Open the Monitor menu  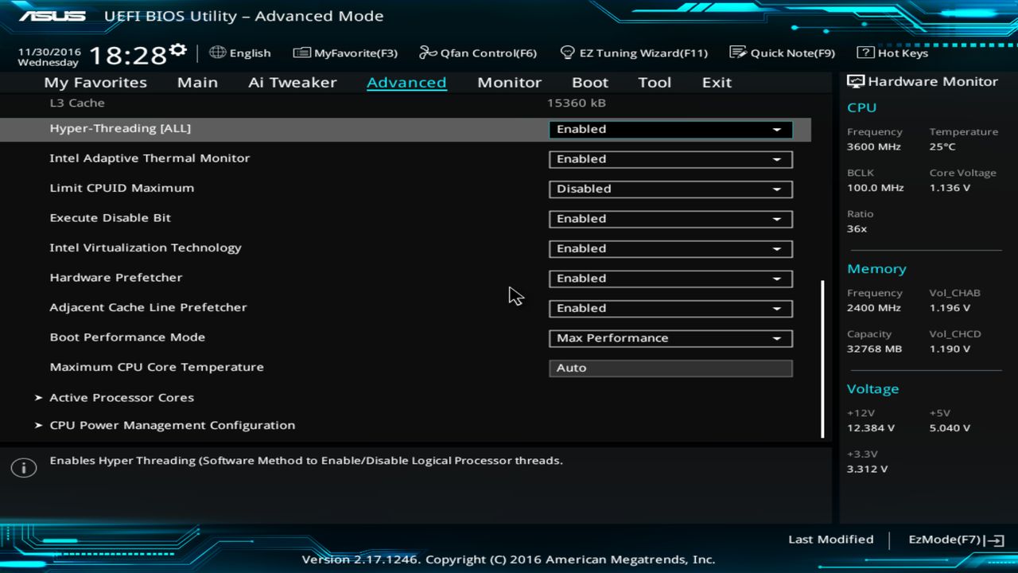tap(509, 82)
